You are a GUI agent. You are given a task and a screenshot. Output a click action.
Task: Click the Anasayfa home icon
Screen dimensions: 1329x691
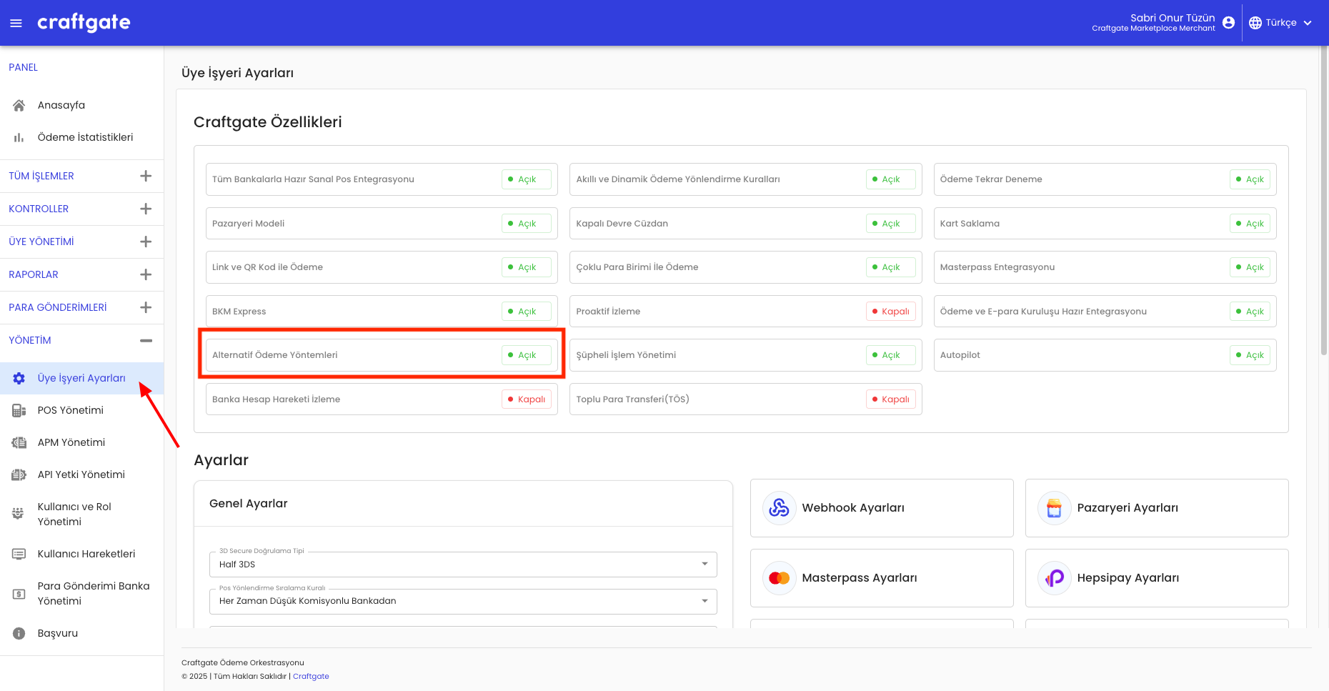19,105
